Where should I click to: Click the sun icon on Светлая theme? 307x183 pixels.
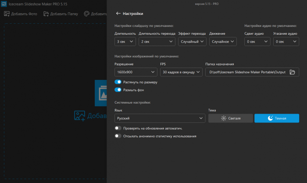pyautogui.click(x=224, y=118)
